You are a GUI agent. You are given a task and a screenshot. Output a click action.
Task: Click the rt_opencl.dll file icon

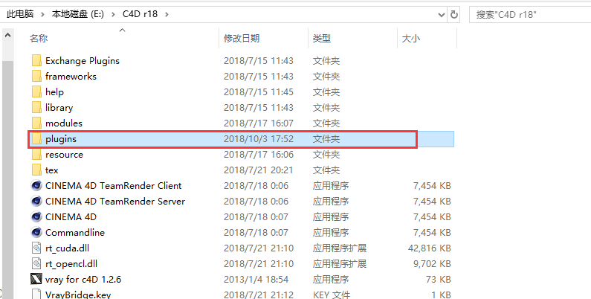pyautogui.click(x=36, y=264)
